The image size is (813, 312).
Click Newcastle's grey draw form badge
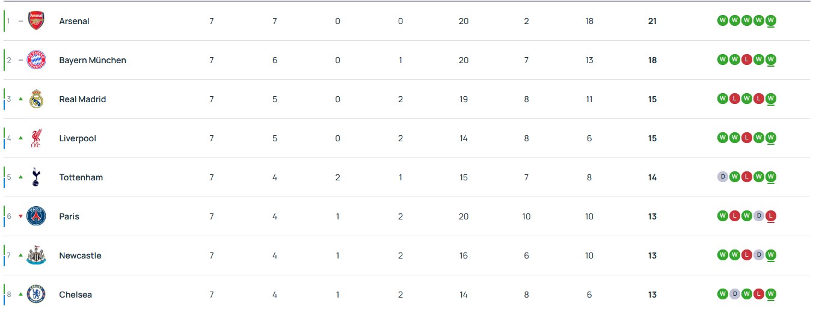[x=759, y=255]
